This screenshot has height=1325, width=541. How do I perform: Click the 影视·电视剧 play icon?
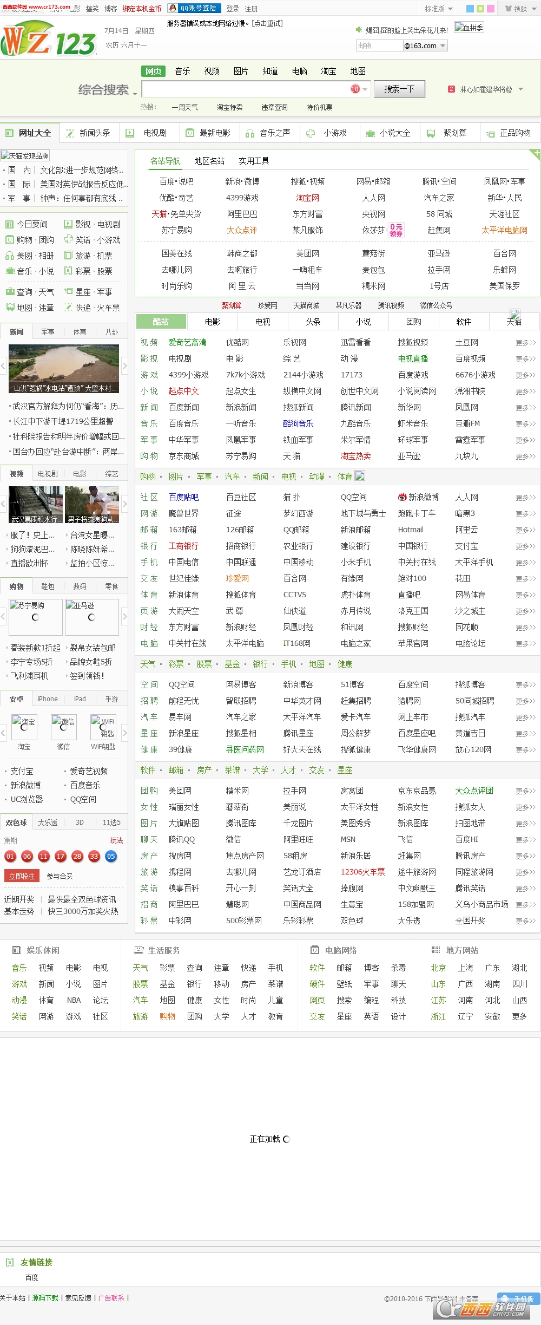click(x=68, y=224)
